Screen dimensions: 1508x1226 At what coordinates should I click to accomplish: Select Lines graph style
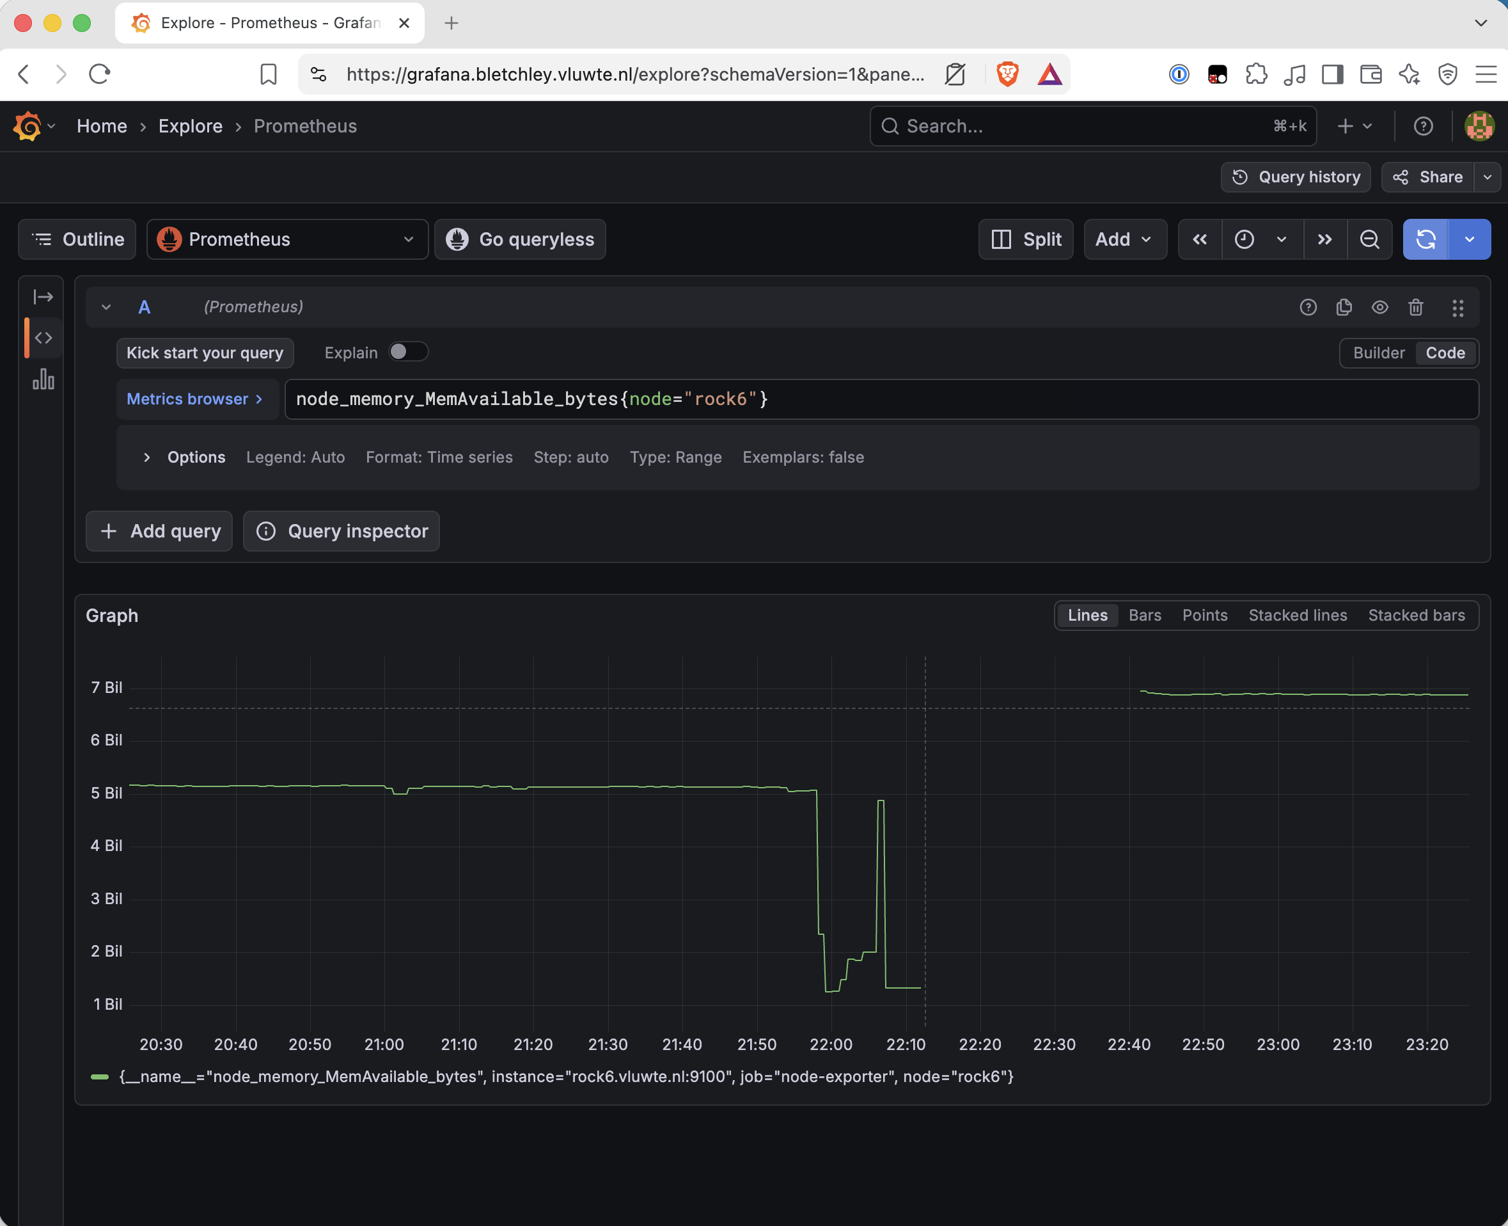tap(1087, 615)
